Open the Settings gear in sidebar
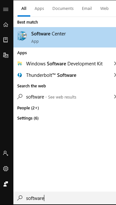This screenshot has width=116, height=205. (x=6, y=169)
